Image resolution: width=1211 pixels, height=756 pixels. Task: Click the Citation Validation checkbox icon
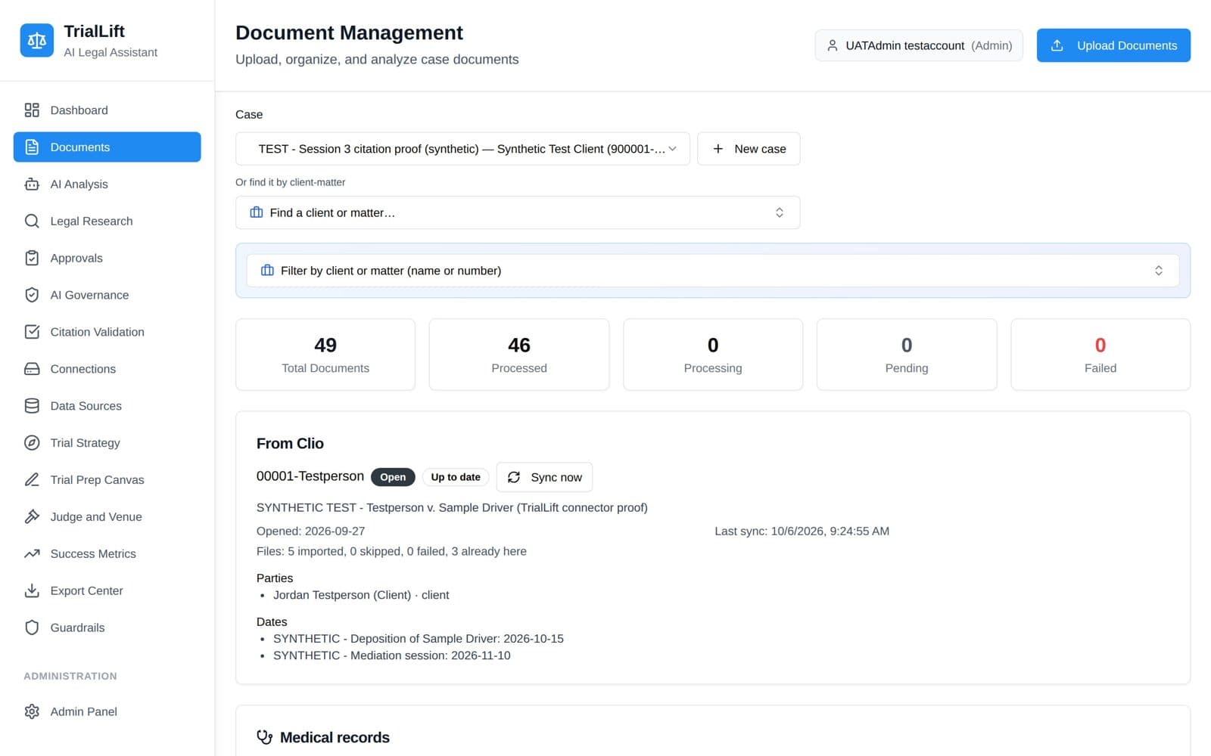[32, 332]
